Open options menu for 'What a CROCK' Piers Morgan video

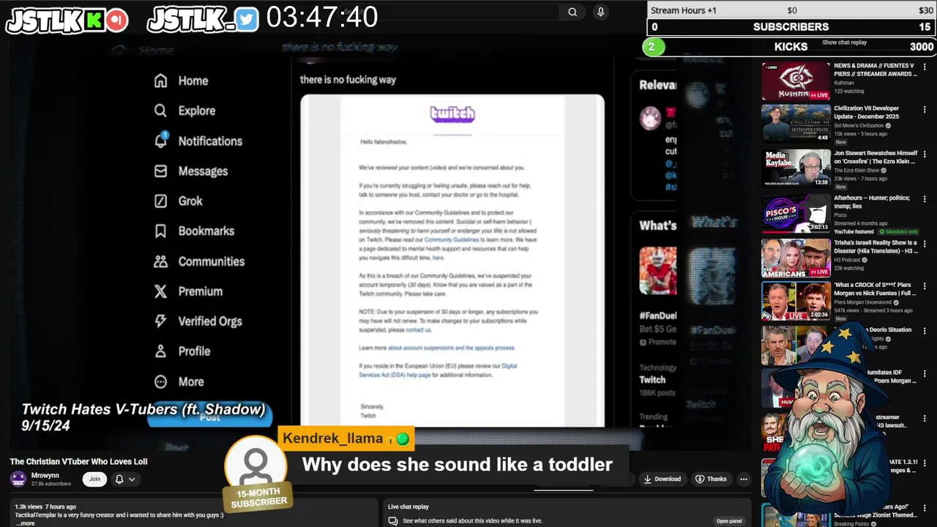point(925,287)
